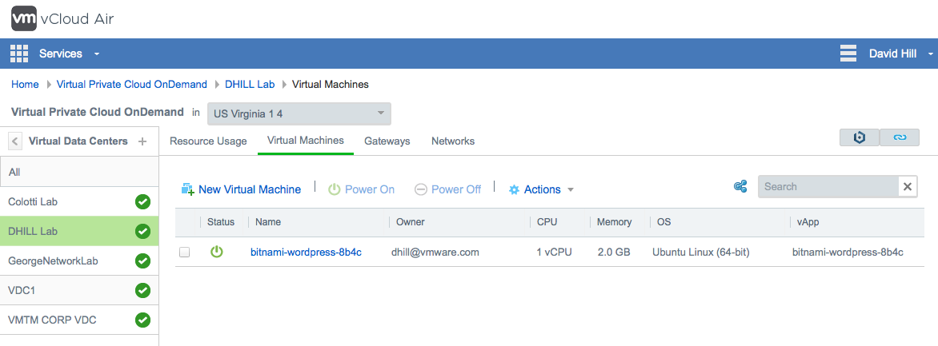Open the David Hill user dropdown
The height and width of the screenshot is (346, 938).
[900, 54]
